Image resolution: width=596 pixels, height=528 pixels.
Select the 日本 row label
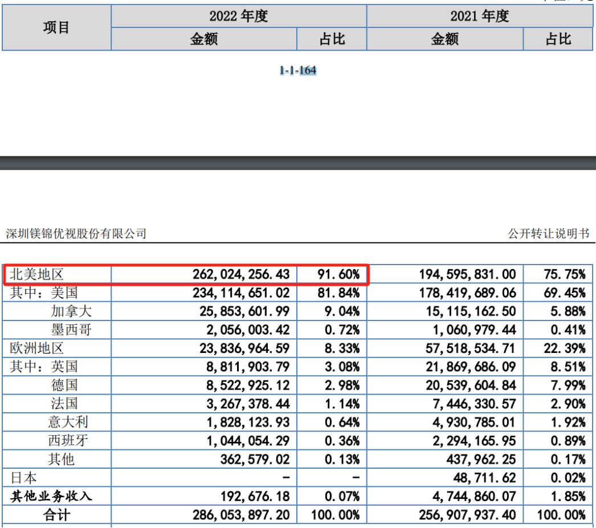click(x=23, y=477)
